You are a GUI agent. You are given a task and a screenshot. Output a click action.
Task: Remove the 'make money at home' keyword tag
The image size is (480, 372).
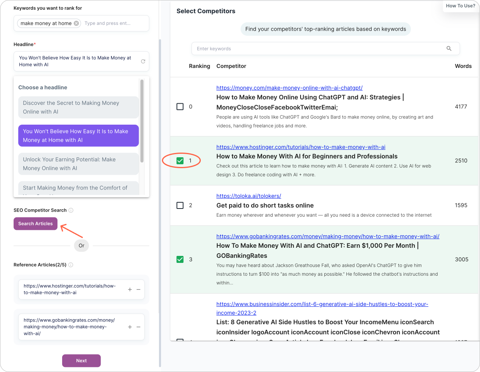(x=77, y=23)
